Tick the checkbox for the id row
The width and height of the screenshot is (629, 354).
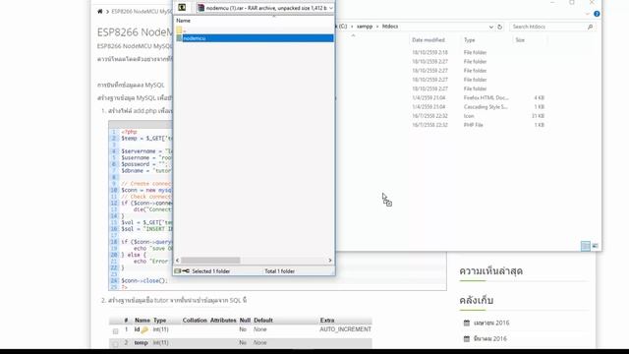pos(116,331)
